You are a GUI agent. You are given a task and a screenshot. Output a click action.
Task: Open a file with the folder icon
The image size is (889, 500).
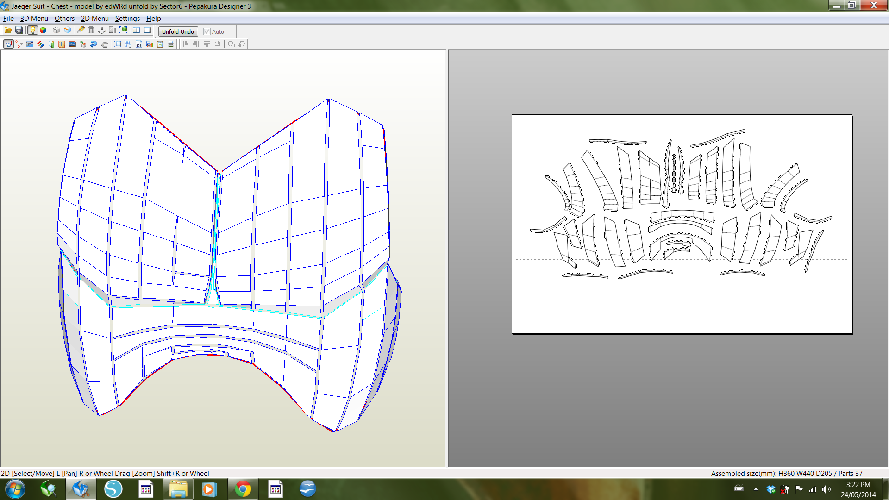(8, 31)
